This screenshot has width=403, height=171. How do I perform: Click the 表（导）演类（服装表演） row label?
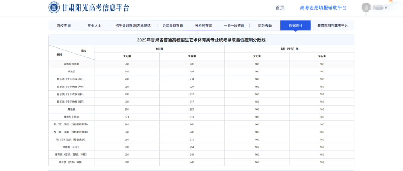pyautogui.click(x=71, y=140)
